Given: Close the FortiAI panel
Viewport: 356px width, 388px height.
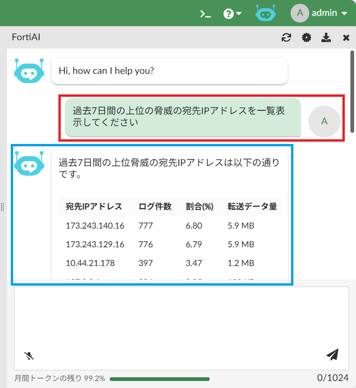Looking at the screenshot, I should (346, 38).
